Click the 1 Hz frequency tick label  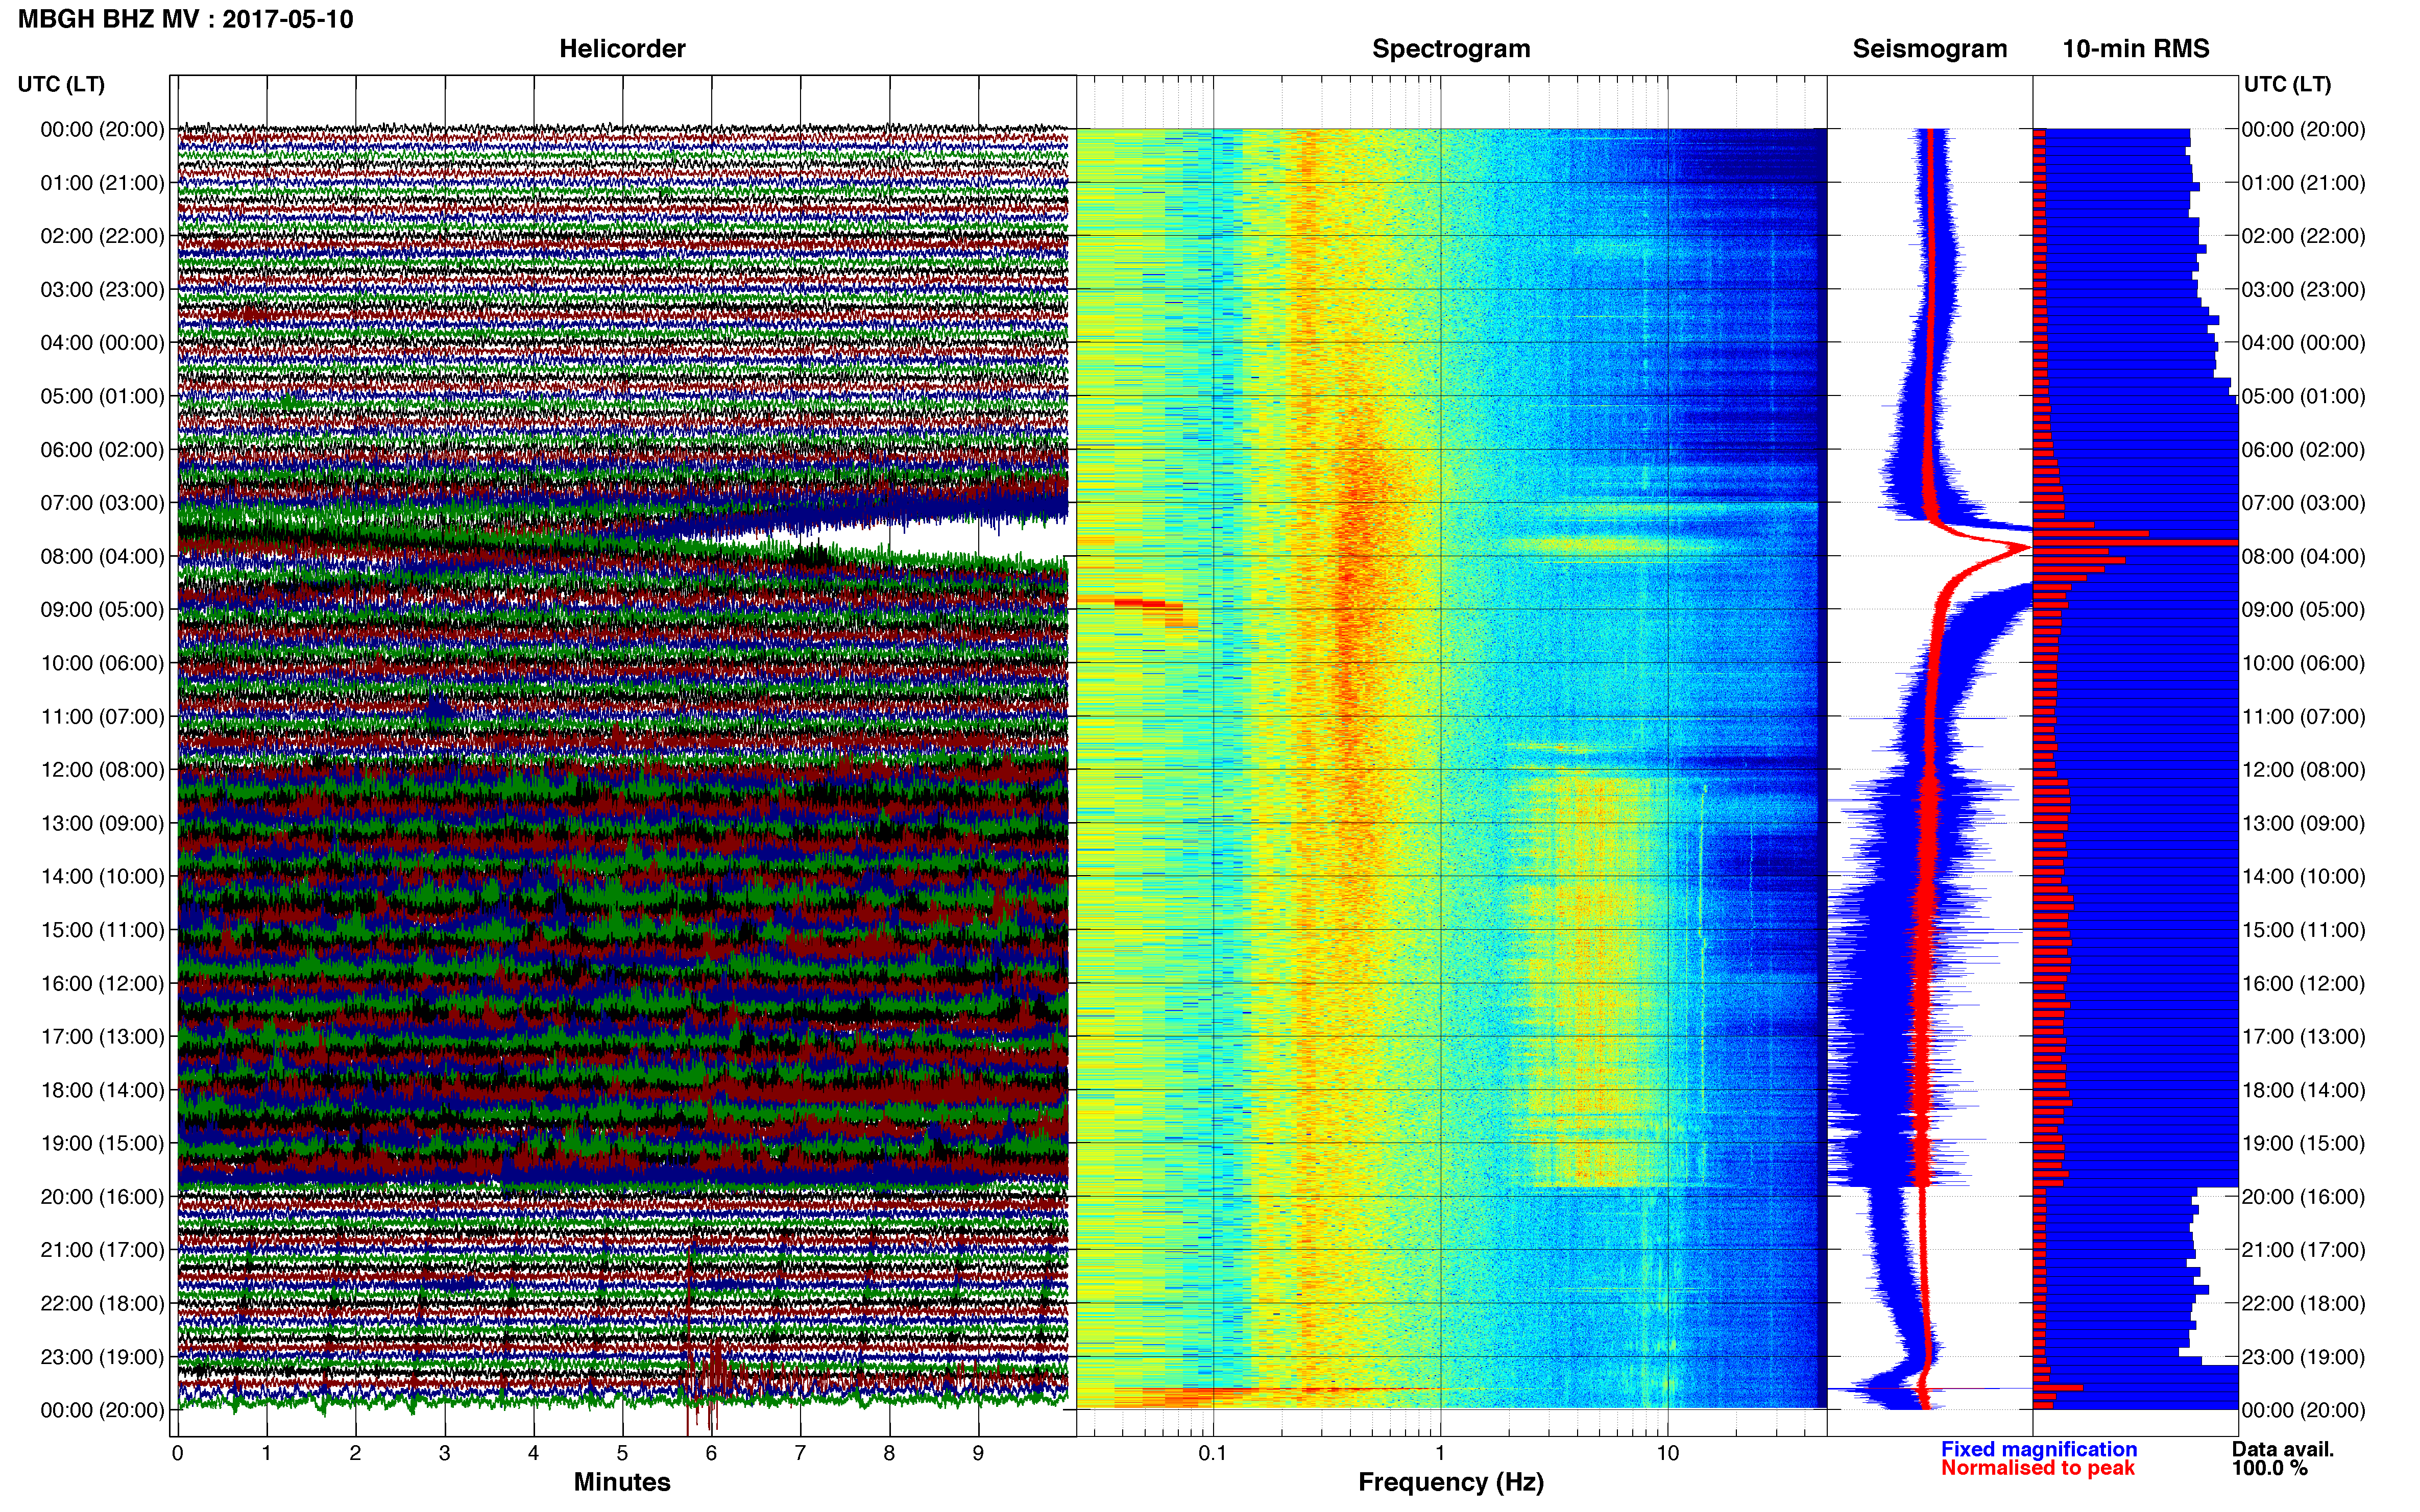1440,1453
